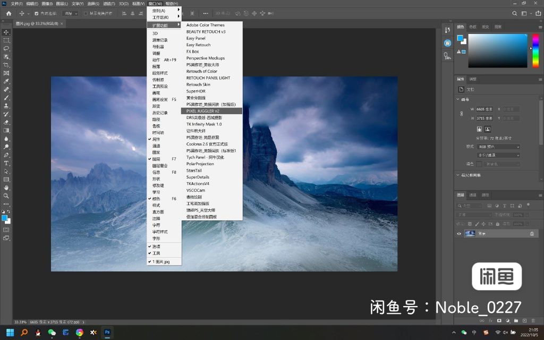Open the 8 位/通道 bit depth dropdown
The height and width of the screenshot is (340, 544).
click(x=498, y=155)
